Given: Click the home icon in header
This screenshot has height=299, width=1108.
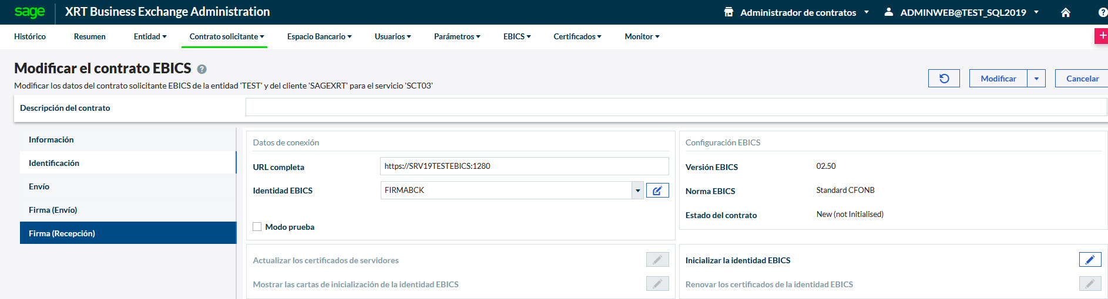Looking at the screenshot, I should [x=1065, y=12].
